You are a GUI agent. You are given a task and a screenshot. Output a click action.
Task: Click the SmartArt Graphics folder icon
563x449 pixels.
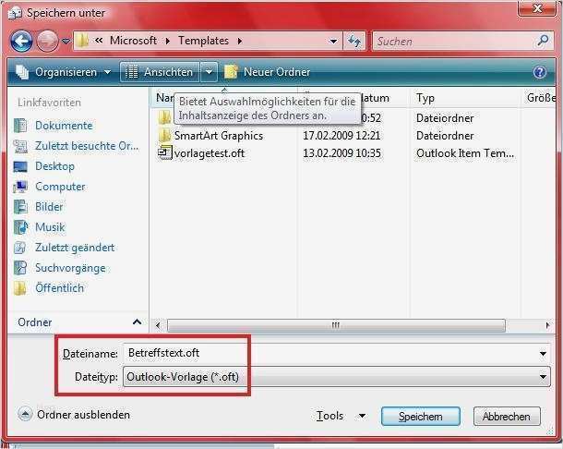pyautogui.click(x=165, y=135)
